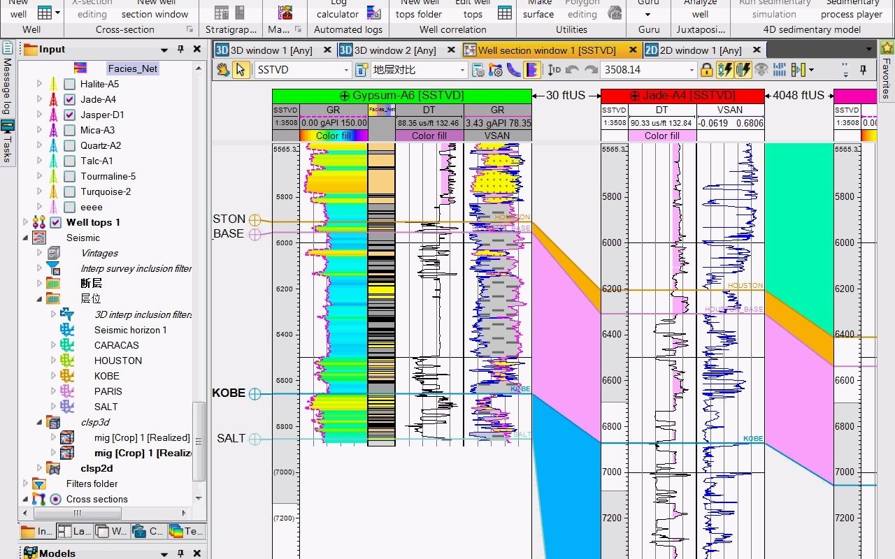Image resolution: width=895 pixels, height=559 pixels.
Task: Pin the Input pane with the pushpin
Action: [180, 50]
